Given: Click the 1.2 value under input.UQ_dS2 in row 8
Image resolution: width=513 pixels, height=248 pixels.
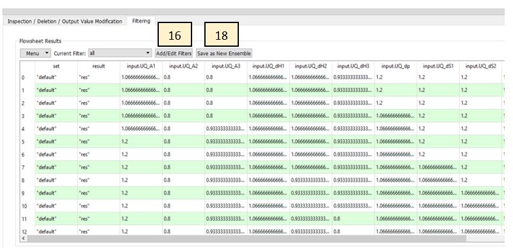Looking at the screenshot, I should [x=480, y=180].
